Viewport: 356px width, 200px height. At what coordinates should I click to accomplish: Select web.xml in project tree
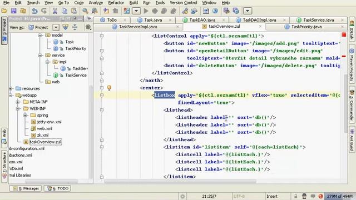[44, 128]
